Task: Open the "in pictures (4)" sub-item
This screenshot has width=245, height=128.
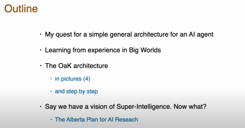Action: tap(73, 79)
